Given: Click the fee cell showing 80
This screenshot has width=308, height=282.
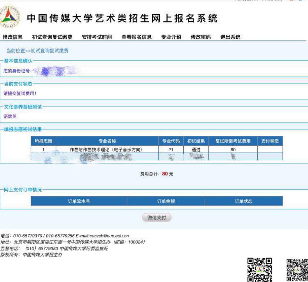Looking at the screenshot, I should pos(233,150).
